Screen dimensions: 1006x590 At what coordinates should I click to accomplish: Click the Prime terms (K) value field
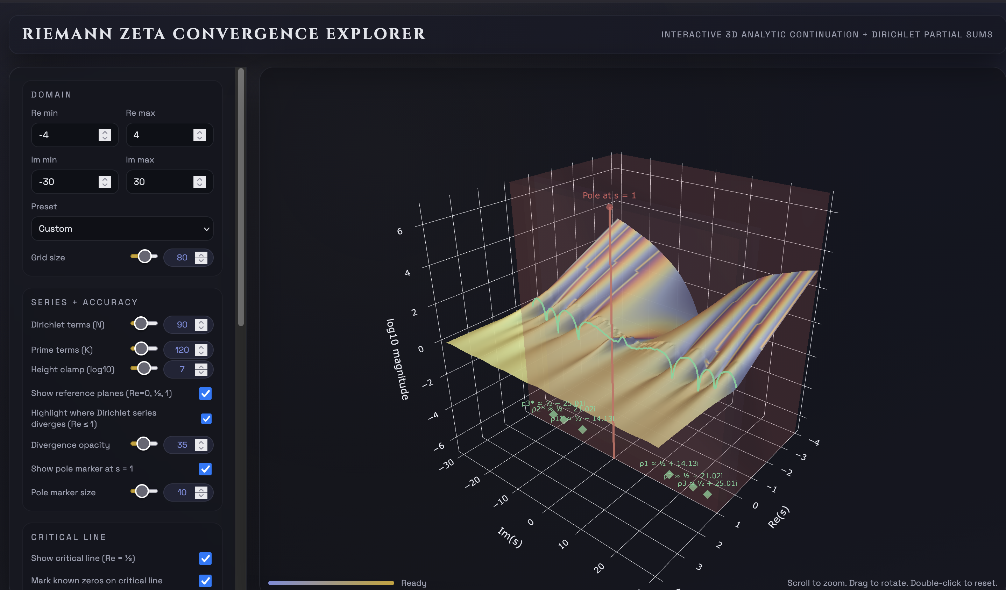coord(182,350)
